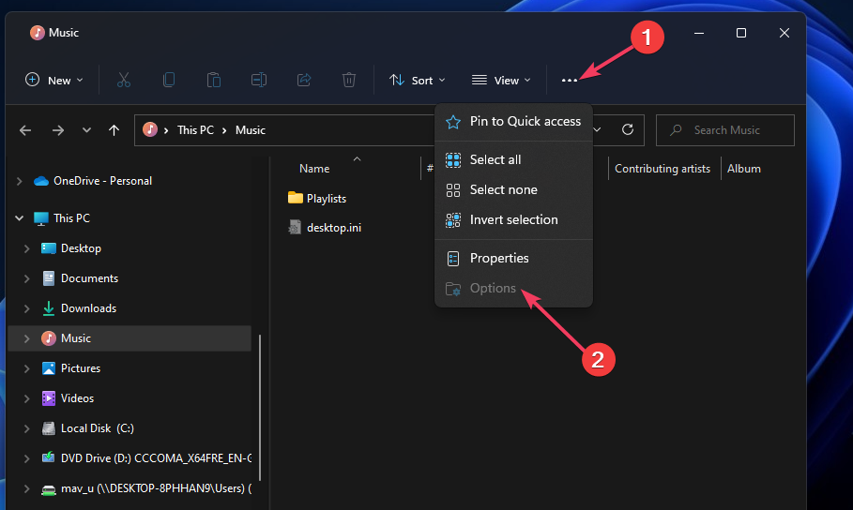Click the mav_u network drive icon
853x510 pixels.
49,489
